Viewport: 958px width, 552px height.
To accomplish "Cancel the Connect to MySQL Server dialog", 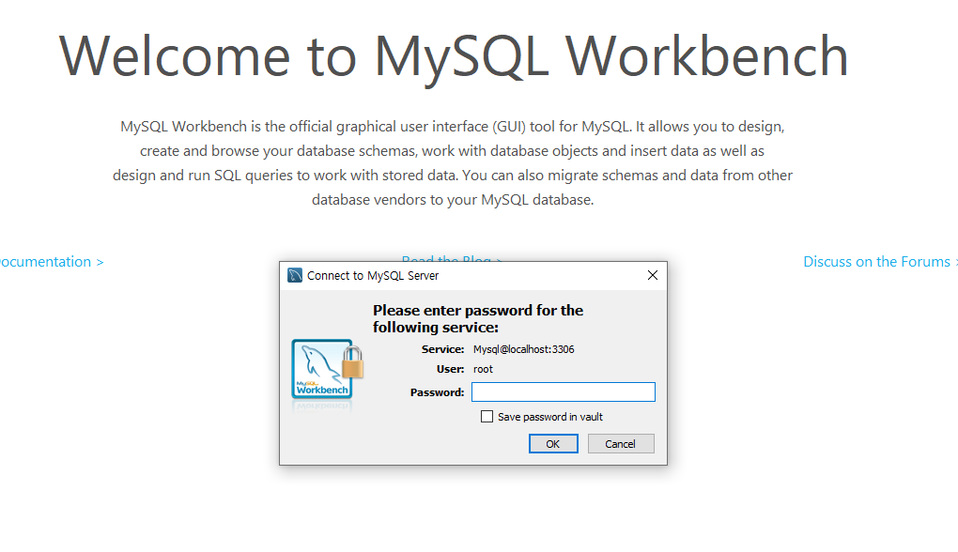I will (621, 444).
